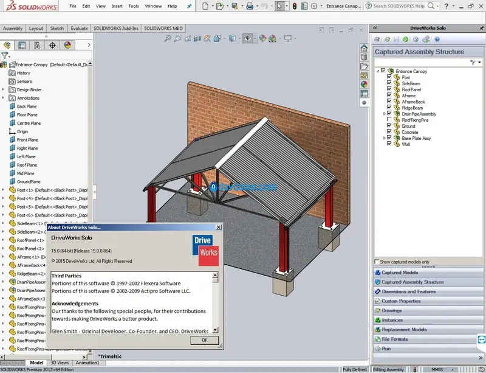Click the Search SOLIDWORKS Help field
Viewport: 486px width, 373px height.
click(399, 6)
